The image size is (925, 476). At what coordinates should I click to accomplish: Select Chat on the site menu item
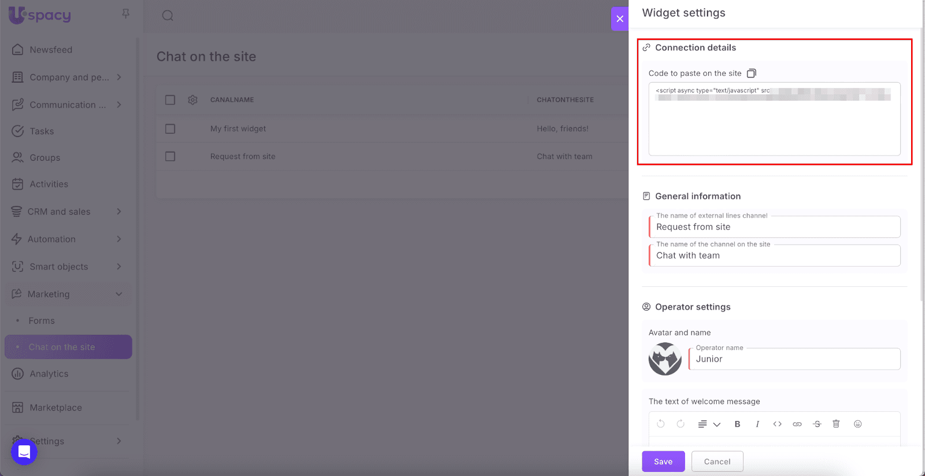pyautogui.click(x=68, y=347)
